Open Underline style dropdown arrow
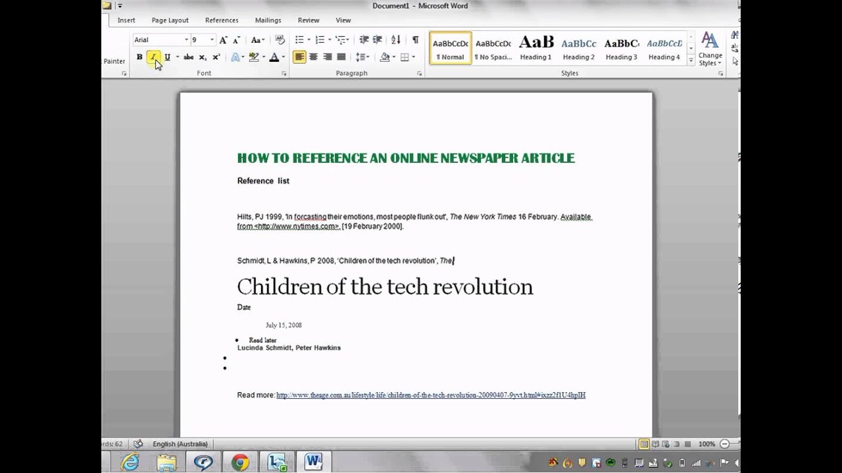 177,57
